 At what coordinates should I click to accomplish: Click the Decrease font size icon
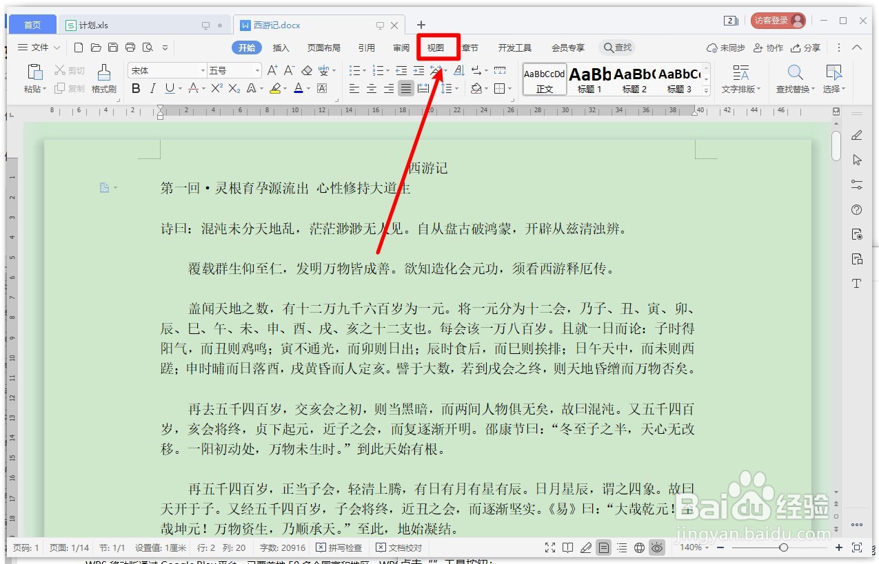point(290,70)
